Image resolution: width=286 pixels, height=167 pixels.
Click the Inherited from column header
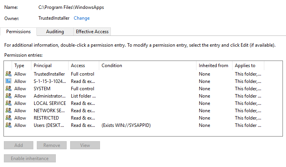tap(214, 66)
